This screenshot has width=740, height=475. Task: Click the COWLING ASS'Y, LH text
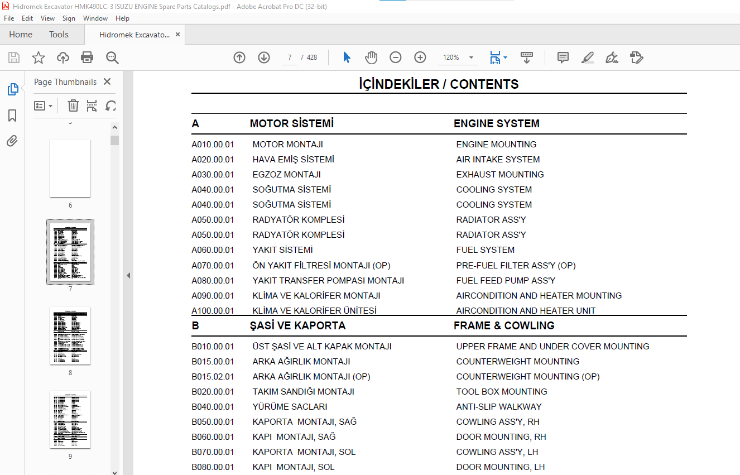click(497, 452)
